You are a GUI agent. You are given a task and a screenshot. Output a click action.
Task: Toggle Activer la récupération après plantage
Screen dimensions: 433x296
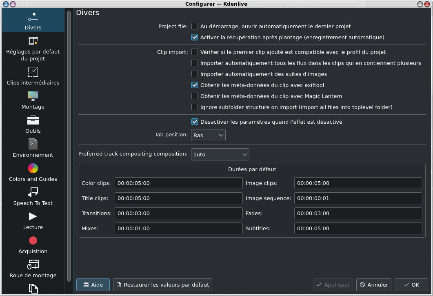coord(195,37)
